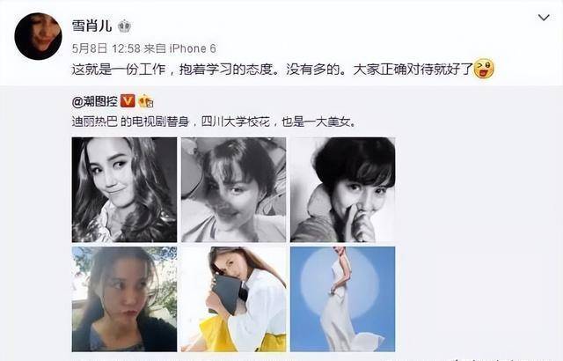563x361 pixels.
Task: Open the photo of woman hugging a black book
Action: pos(234,298)
